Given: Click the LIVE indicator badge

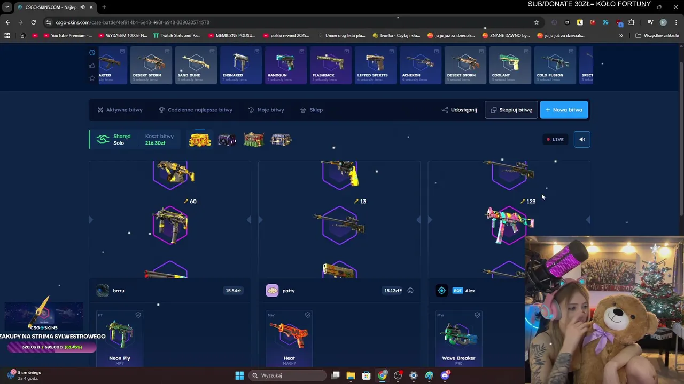Looking at the screenshot, I should 555,139.
